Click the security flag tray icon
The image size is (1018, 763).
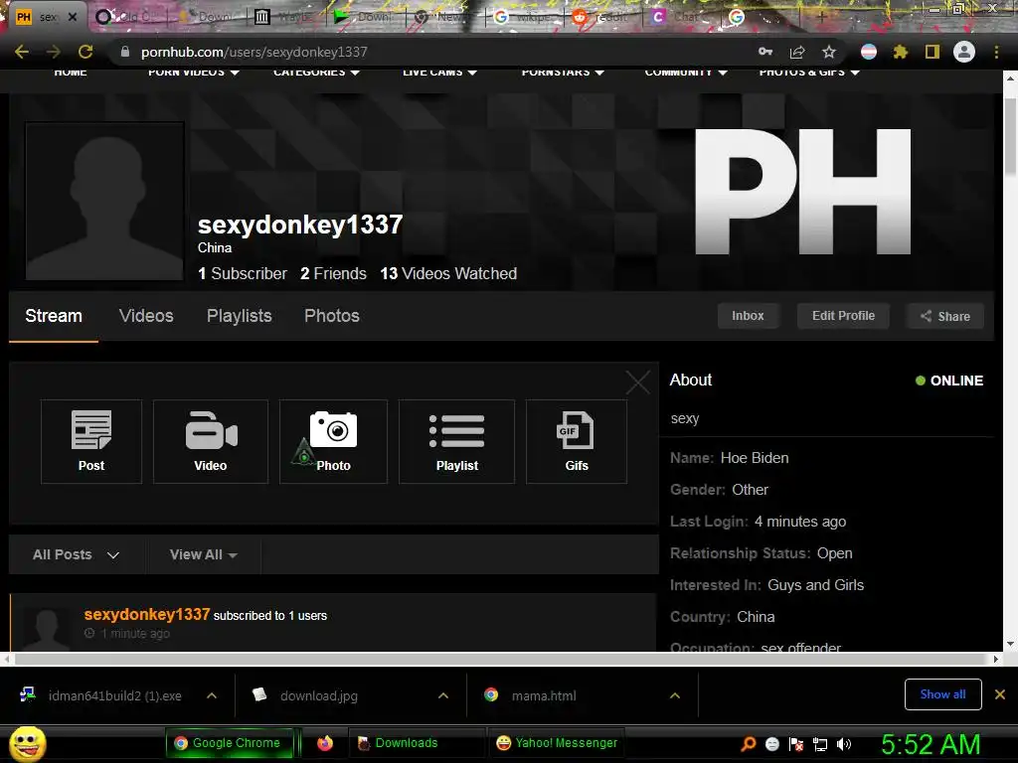coord(796,744)
